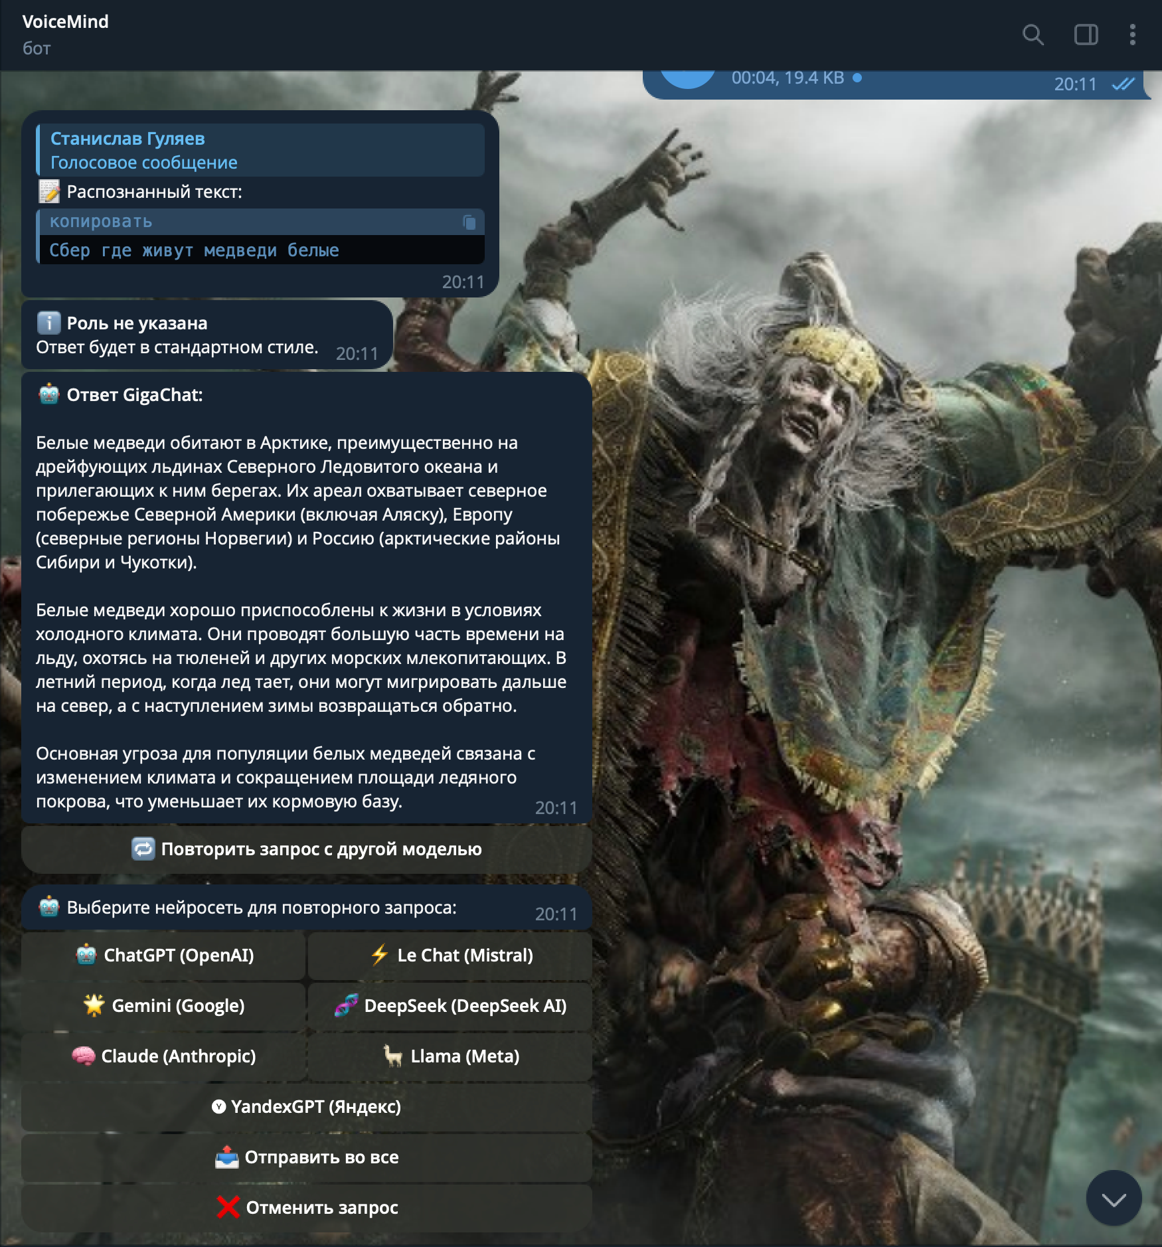Image resolution: width=1162 pixels, height=1247 pixels.
Task: Select the text 'Сбер где живут медведи белые'
Action: (x=194, y=250)
